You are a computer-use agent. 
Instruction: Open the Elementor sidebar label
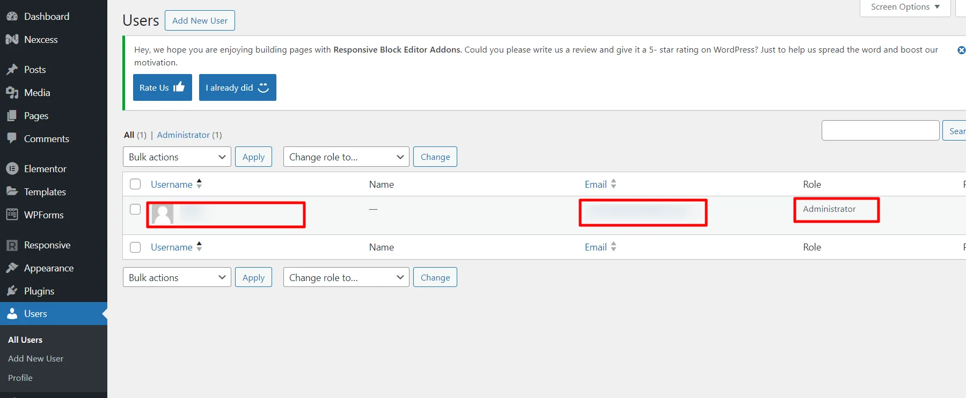(x=45, y=168)
